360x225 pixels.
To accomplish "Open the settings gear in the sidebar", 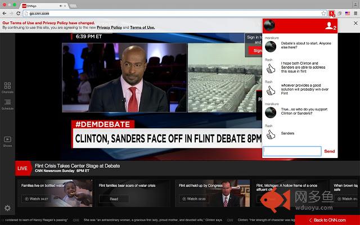I will click(7, 208).
